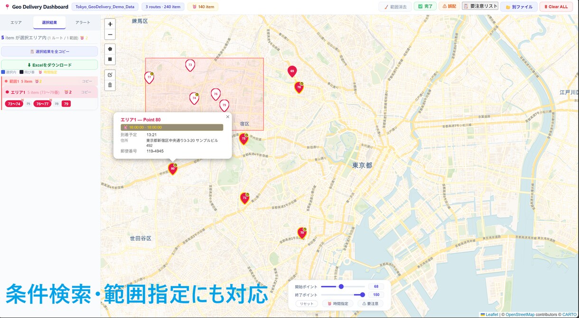
Task: Select the 76〜77 range chip
Action: [42, 104]
